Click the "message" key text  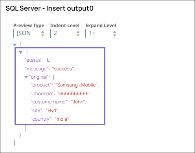tap(37, 69)
